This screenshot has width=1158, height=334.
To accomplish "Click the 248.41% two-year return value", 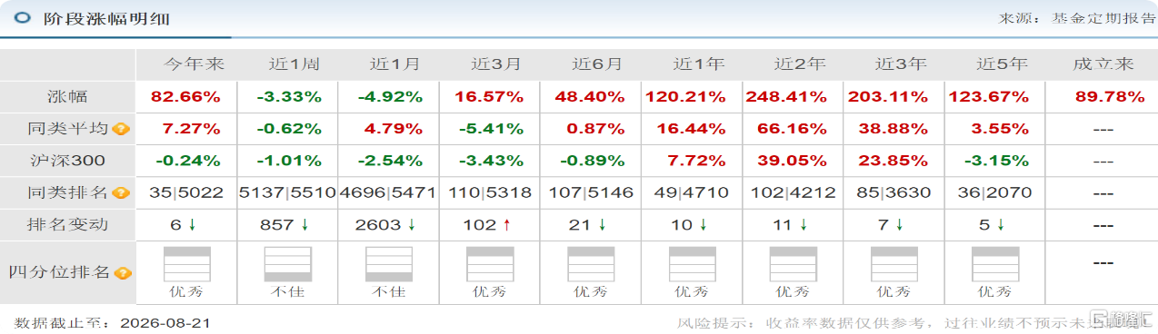I will click(794, 96).
